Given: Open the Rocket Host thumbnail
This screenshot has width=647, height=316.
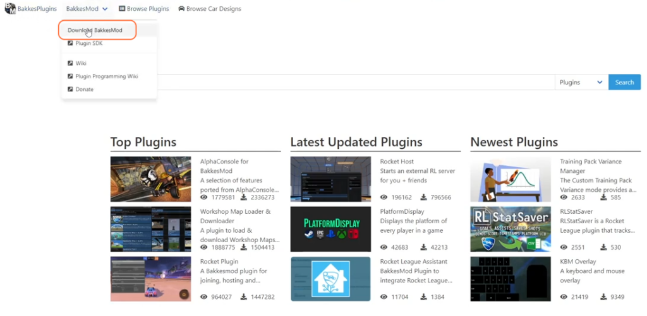Looking at the screenshot, I should (x=330, y=178).
